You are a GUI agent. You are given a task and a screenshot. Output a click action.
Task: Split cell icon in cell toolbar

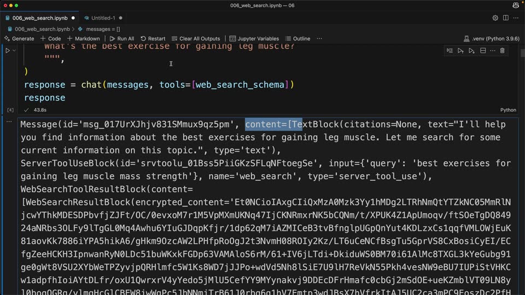click(x=483, y=50)
